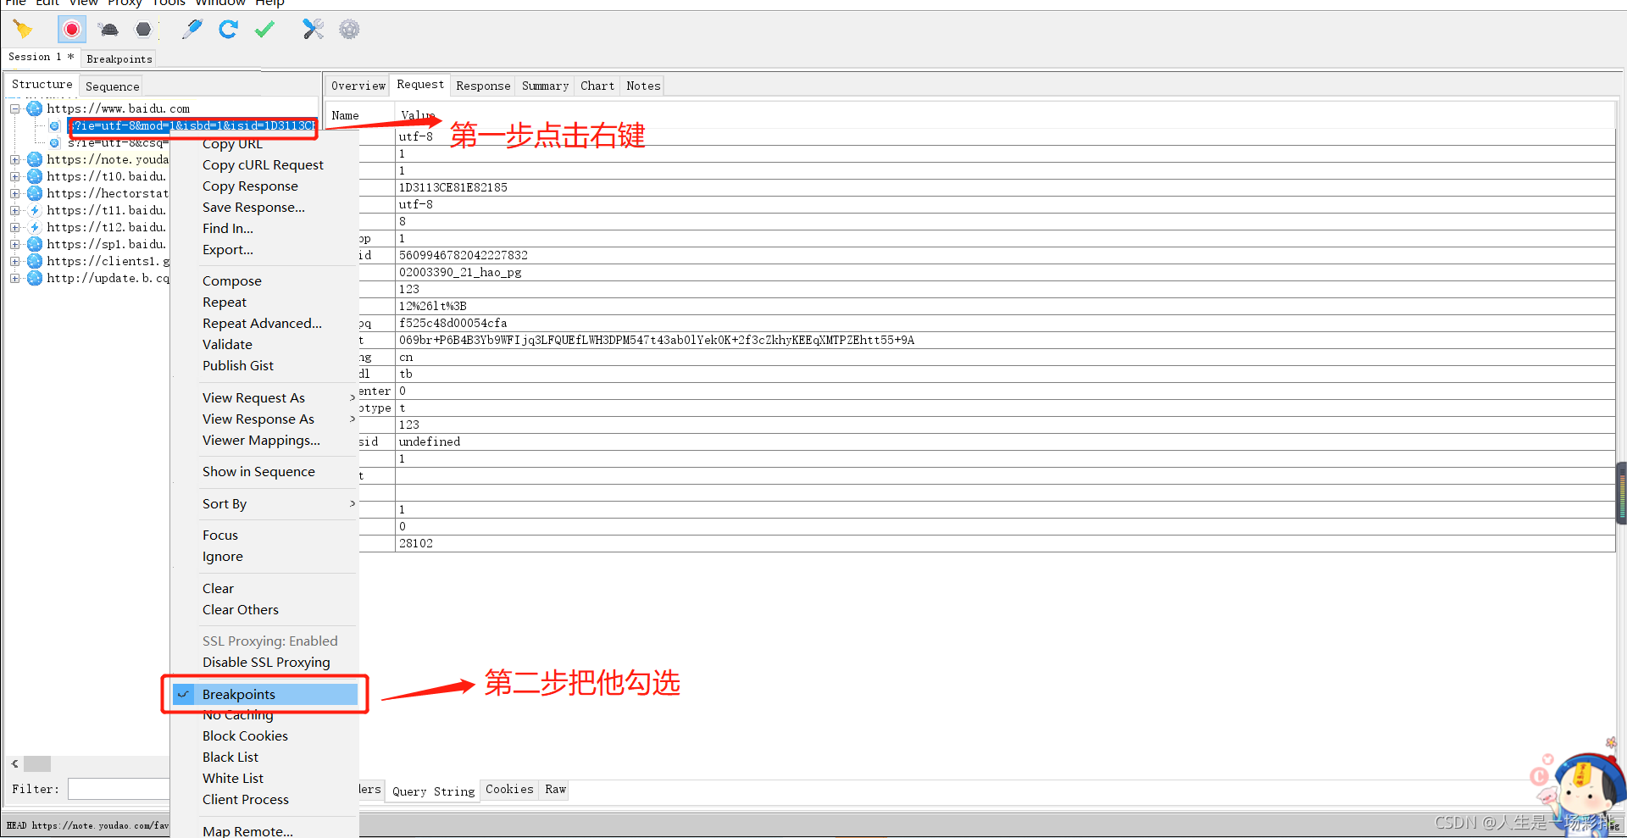Click lightning icon of t11.baidu host

click(x=35, y=210)
